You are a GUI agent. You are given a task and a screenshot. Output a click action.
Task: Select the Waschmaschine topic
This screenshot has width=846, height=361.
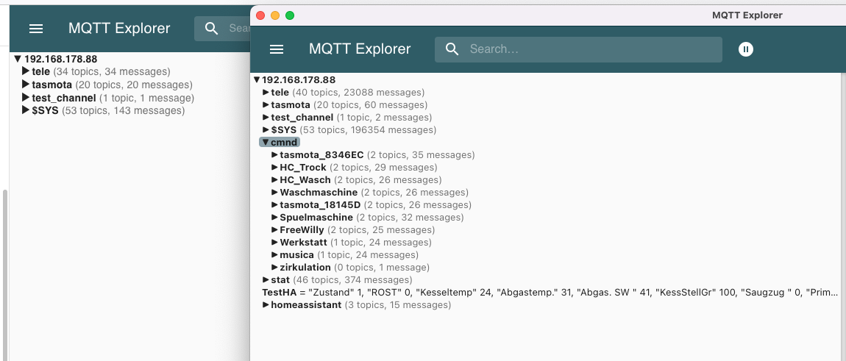coord(318,193)
